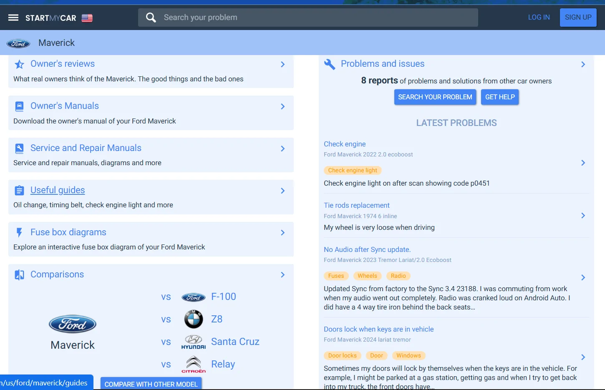
Task: Click the BMW logo next to Z8
Action: point(194,320)
